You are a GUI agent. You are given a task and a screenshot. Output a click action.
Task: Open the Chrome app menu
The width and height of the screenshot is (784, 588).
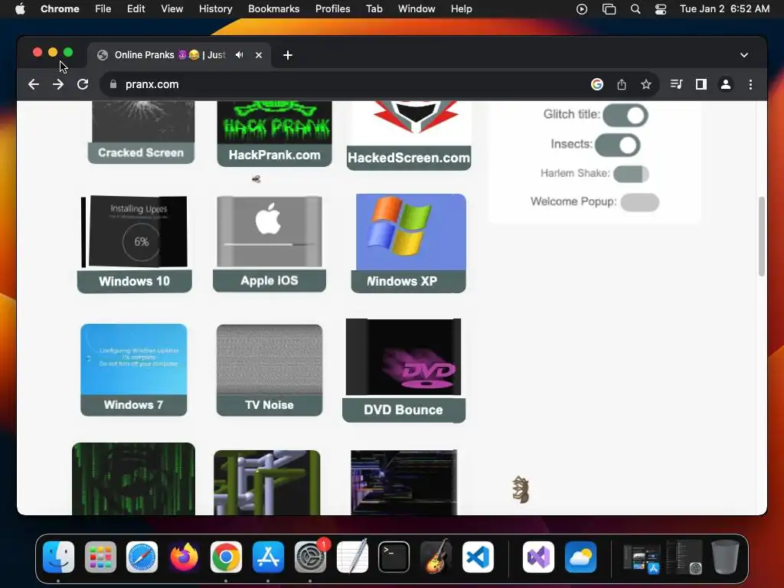click(x=60, y=8)
